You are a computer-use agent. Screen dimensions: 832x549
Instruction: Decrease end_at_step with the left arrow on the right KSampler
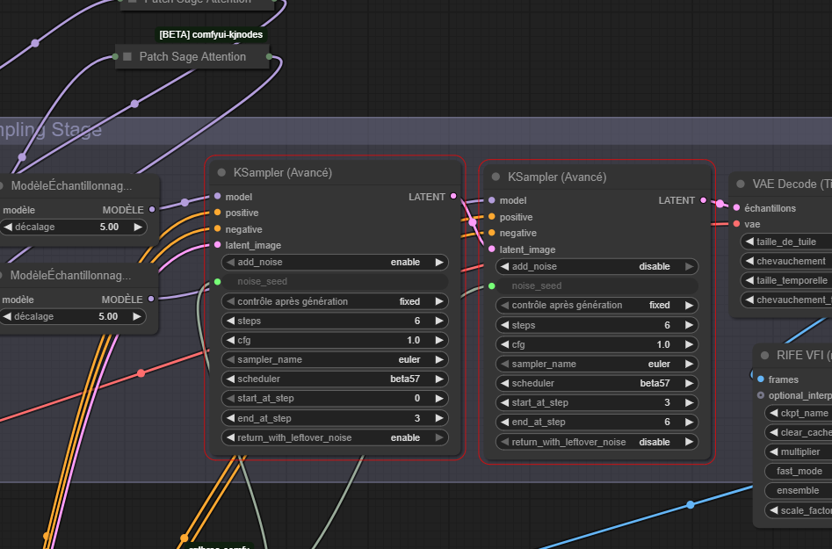505,423
